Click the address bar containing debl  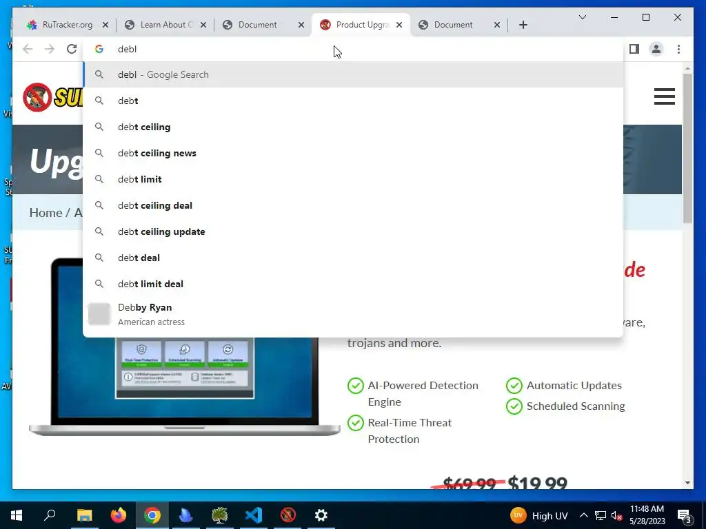click(353, 49)
